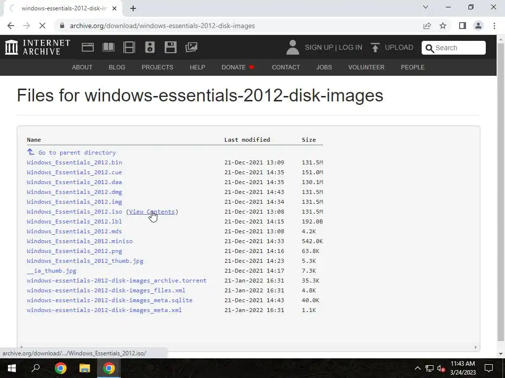
Task: Download the archive.torrent file link
Action: (116, 281)
